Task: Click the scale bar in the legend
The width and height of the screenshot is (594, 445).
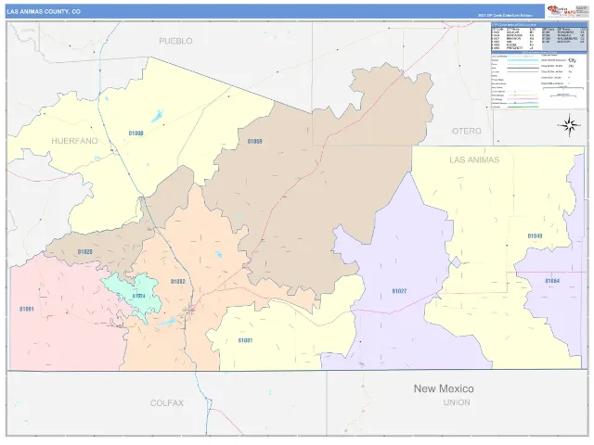Action: (x=562, y=92)
